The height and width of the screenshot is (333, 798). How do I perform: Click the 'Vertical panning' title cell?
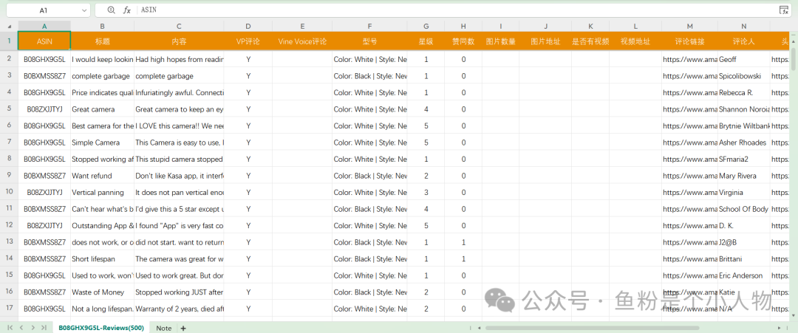tap(102, 192)
